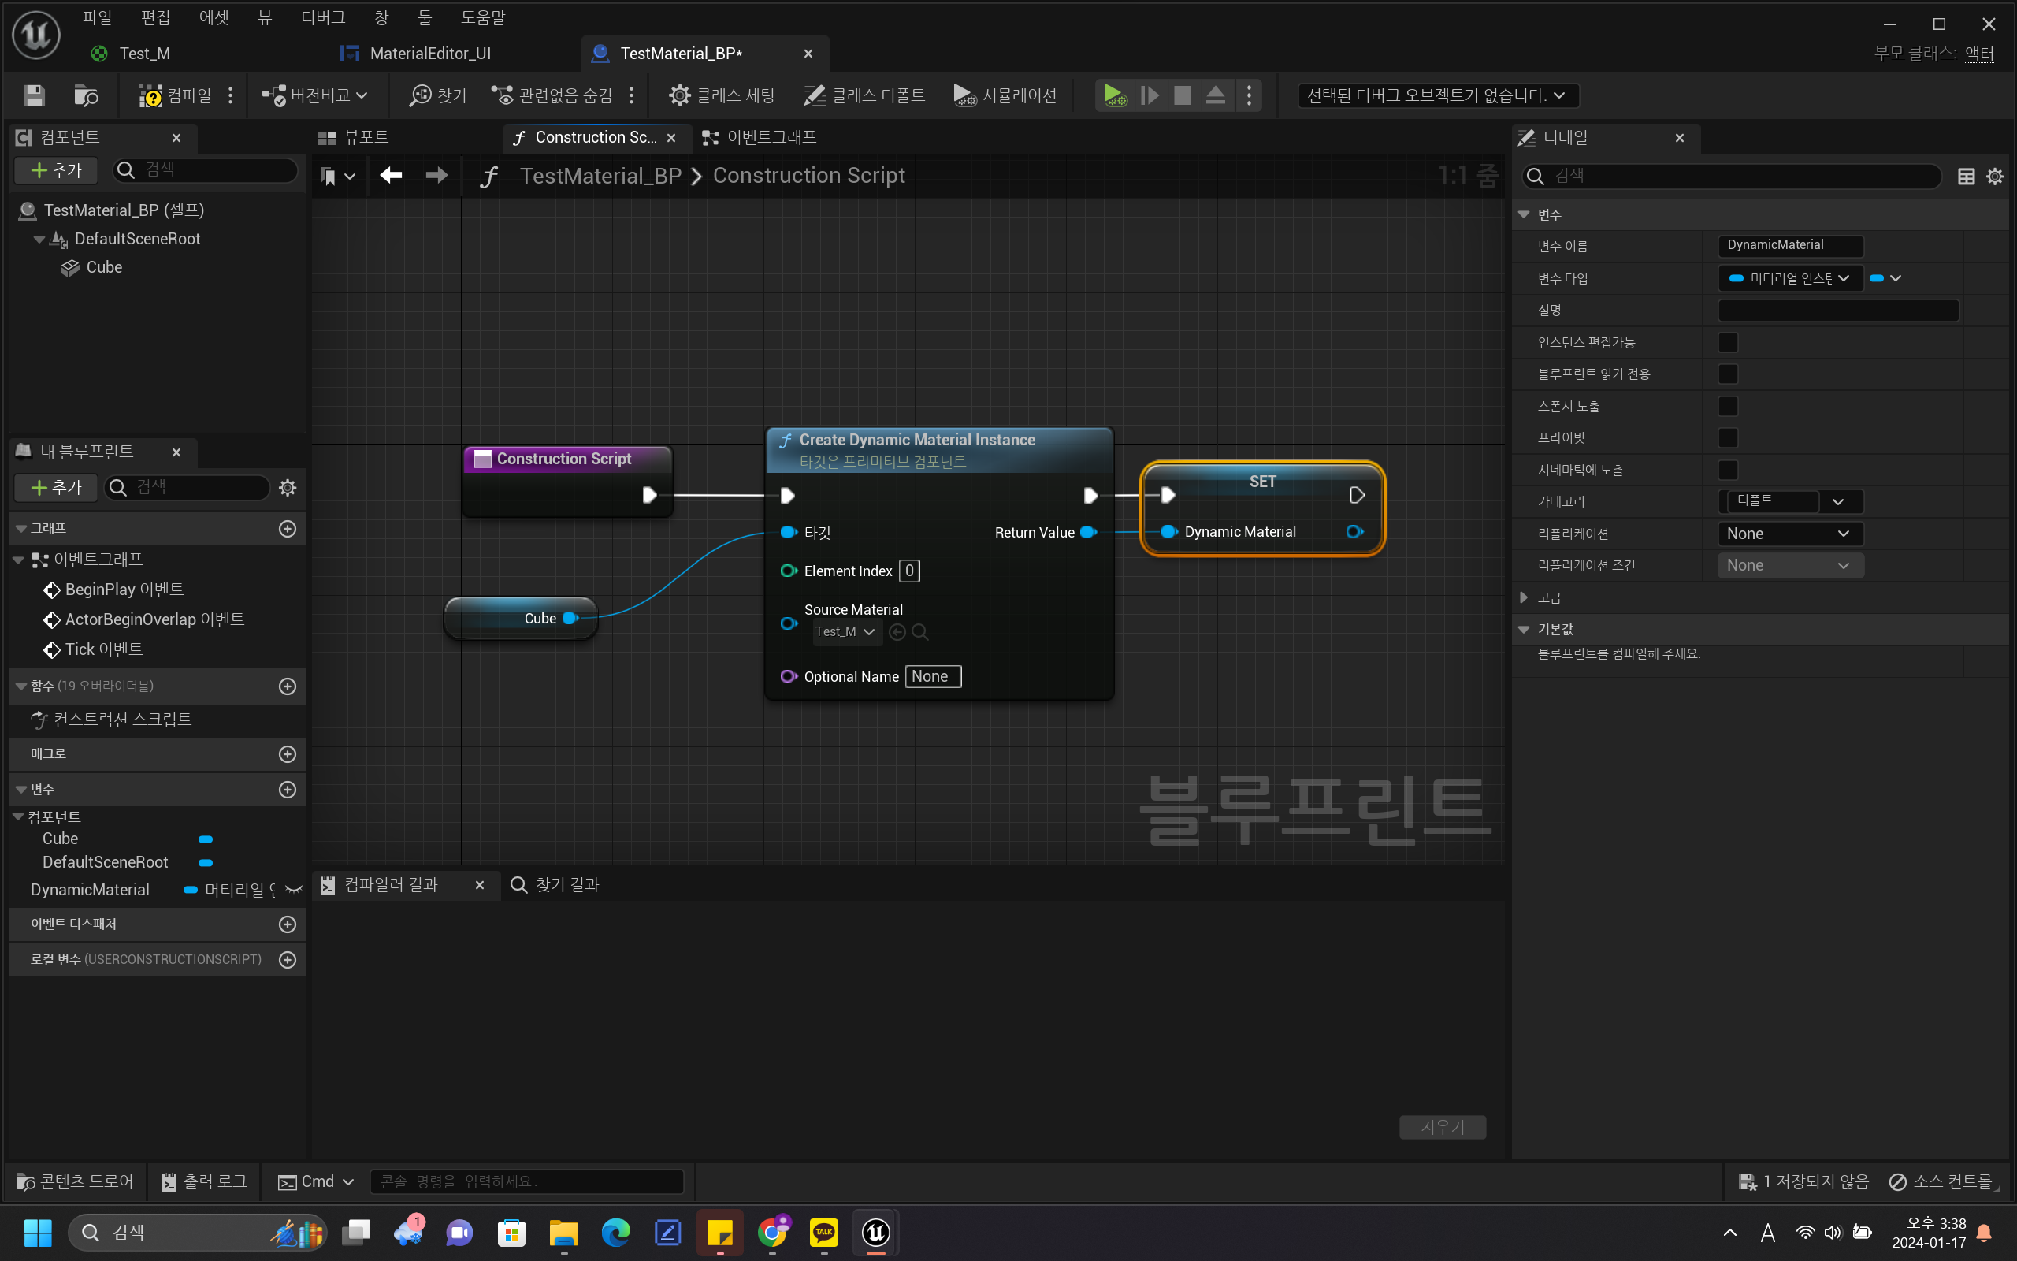The image size is (2017, 1261).
Task: Open My Blueprint gear settings icon
Action: (x=288, y=487)
